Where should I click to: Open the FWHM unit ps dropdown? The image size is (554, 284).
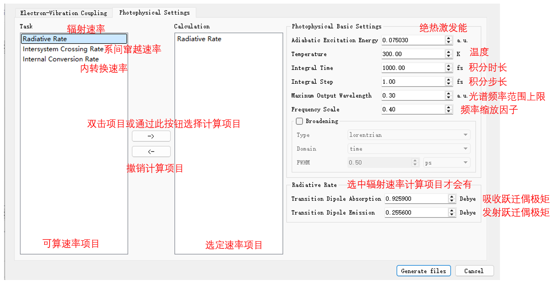click(445, 163)
